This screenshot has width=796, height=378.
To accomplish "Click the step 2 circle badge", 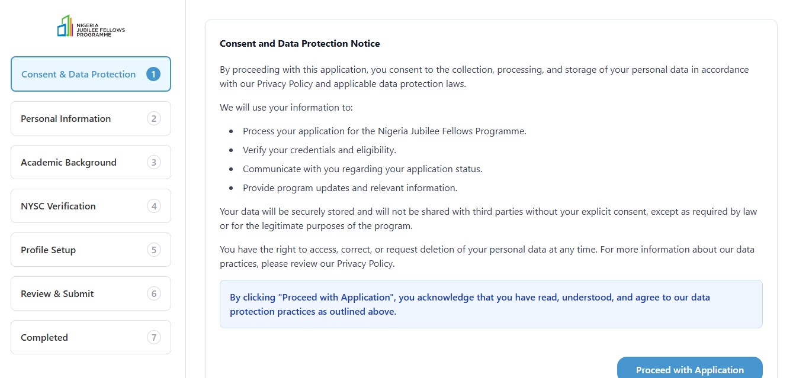I will [154, 118].
